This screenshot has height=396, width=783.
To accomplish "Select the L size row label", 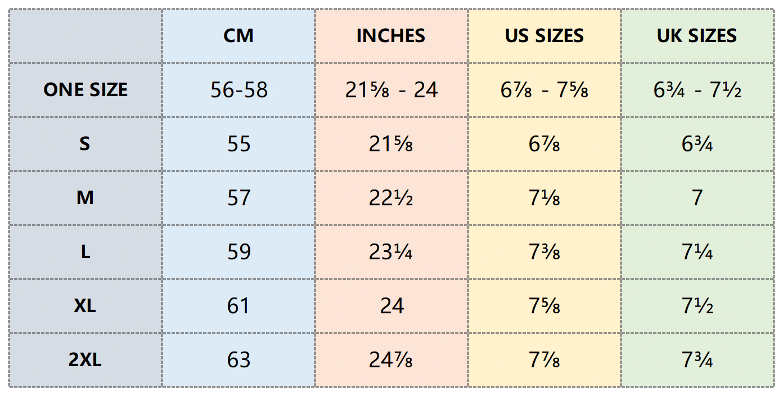I will tap(85, 252).
